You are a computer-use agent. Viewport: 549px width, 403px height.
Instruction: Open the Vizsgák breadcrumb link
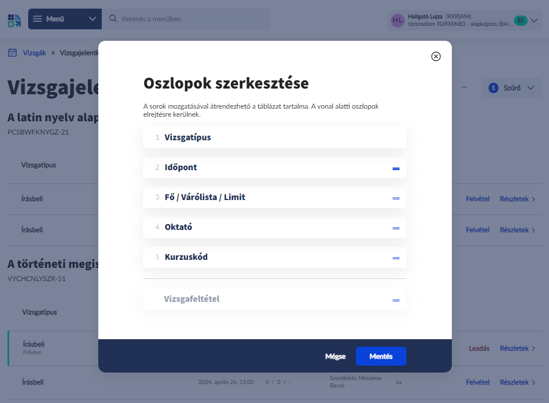[34, 52]
